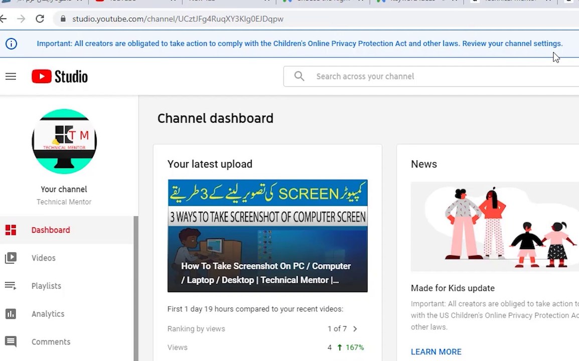Click the URL in the address bar

[x=178, y=19]
